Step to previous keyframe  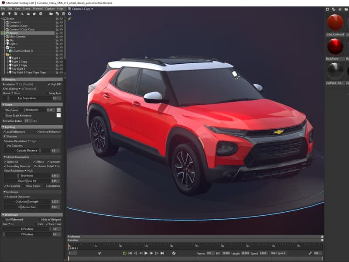coord(135,253)
